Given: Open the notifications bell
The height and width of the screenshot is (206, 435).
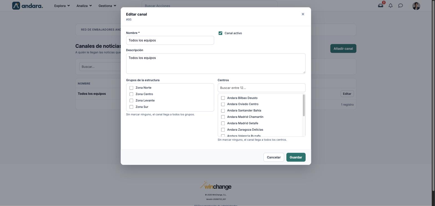Looking at the screenshot, I should tap(391, 6).
